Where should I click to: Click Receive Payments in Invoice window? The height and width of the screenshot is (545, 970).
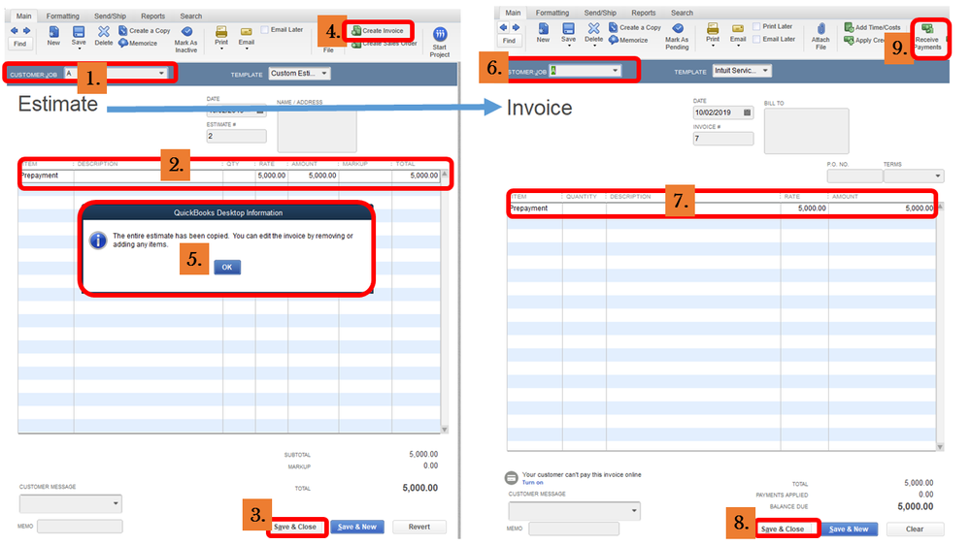[x=927, y=37]
